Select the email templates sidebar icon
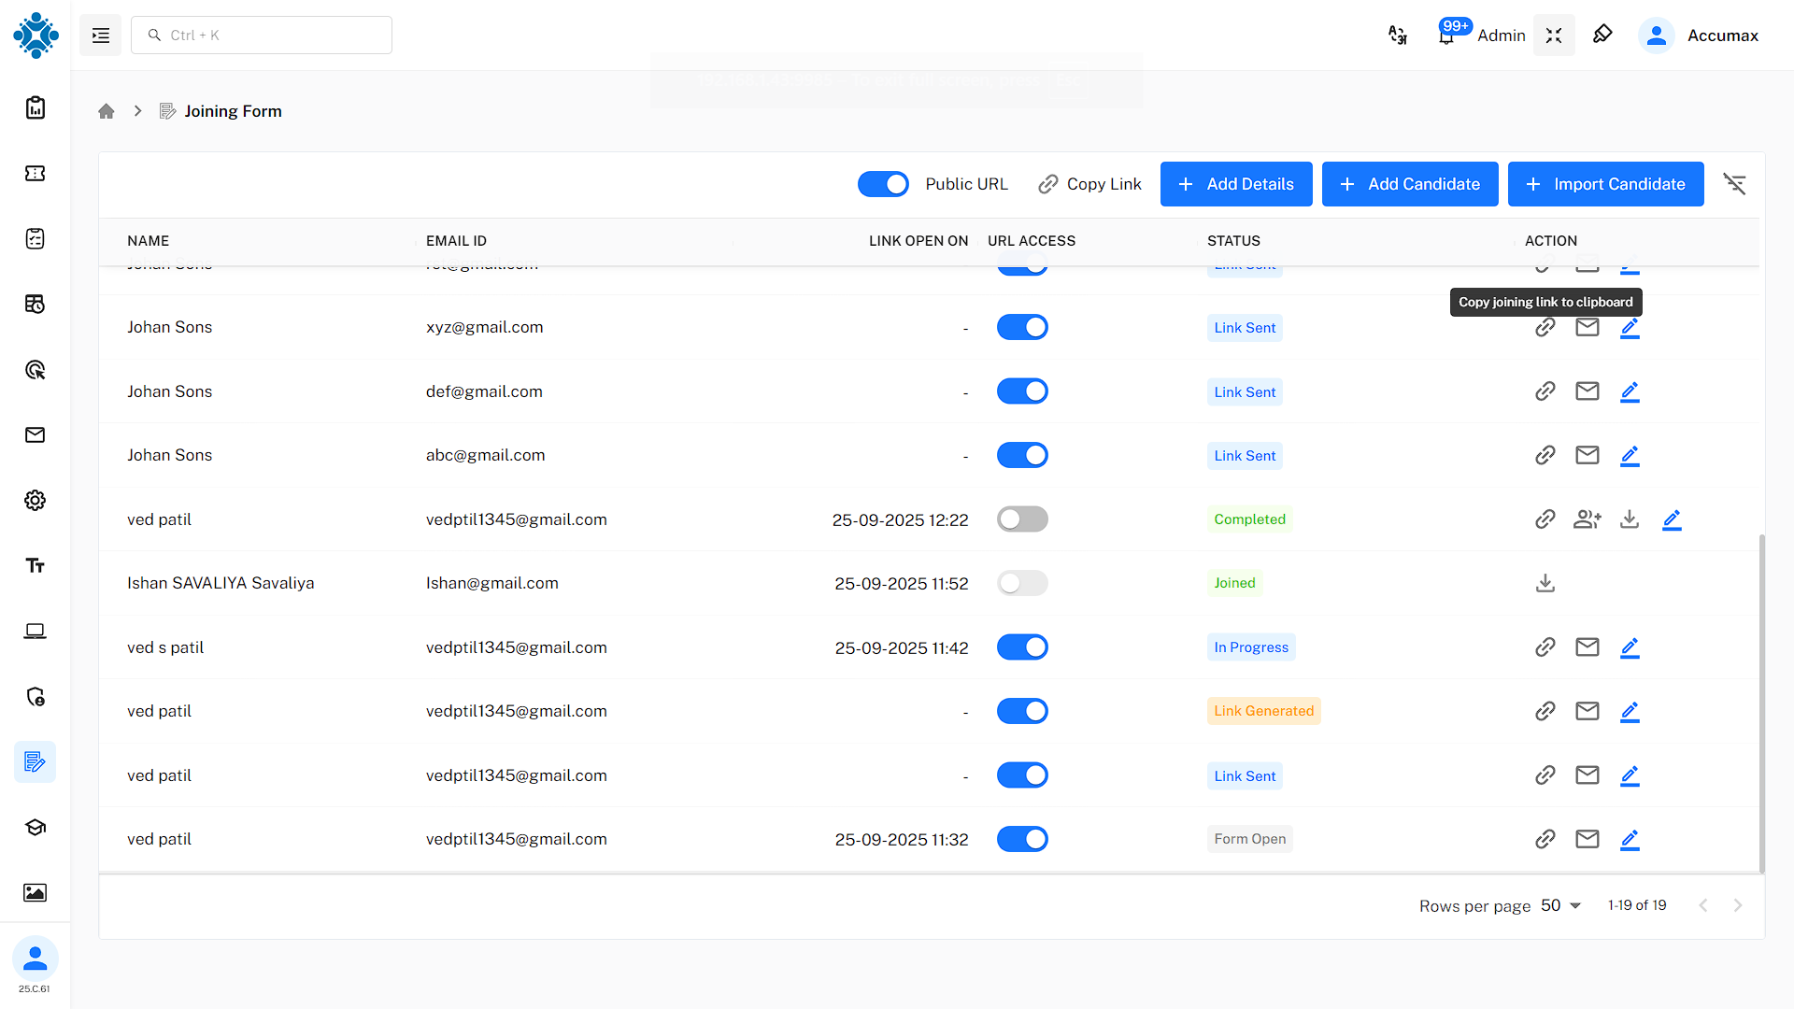1794x1009 pixels. point(35,434)
